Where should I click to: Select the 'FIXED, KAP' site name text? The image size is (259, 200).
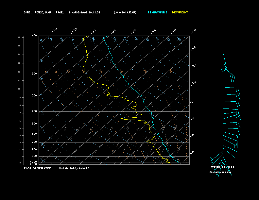tap(43, 12)
